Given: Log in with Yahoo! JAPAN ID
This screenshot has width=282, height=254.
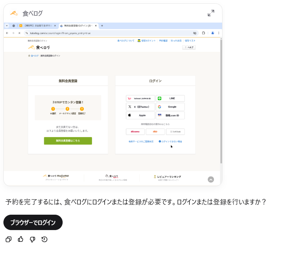Looking at the screenshot, I should coord(140,98).
